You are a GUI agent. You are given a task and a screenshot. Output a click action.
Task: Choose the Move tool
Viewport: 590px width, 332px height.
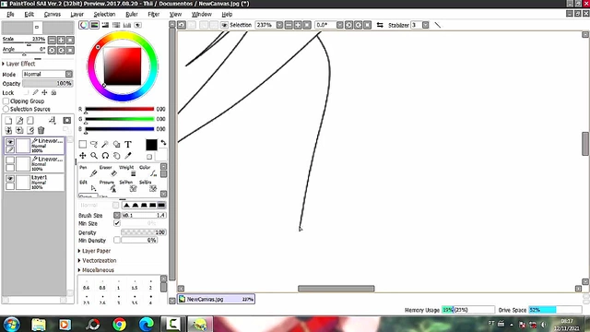click(x=83, y=156)
